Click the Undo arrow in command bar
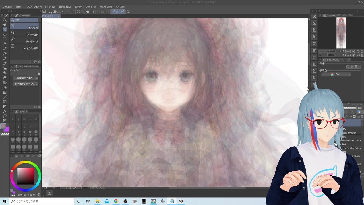This screenshot has width=364, height=205. (x=68, y=12)
